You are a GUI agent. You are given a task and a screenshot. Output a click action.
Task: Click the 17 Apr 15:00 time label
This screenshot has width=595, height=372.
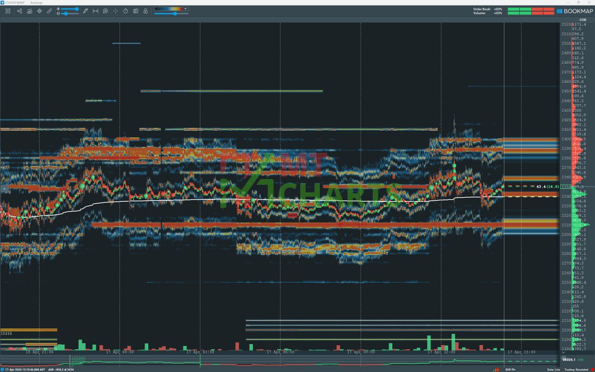(x=522, y=352)
